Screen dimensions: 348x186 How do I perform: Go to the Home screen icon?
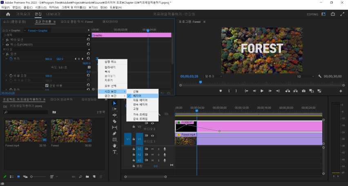point(8,14)
